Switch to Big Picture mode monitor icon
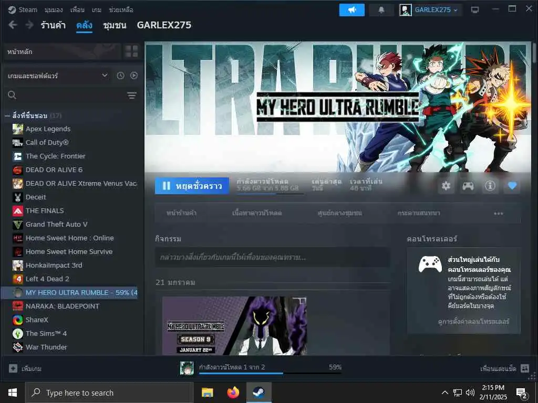This screenshot has width=538, height=403. point(475,9)
